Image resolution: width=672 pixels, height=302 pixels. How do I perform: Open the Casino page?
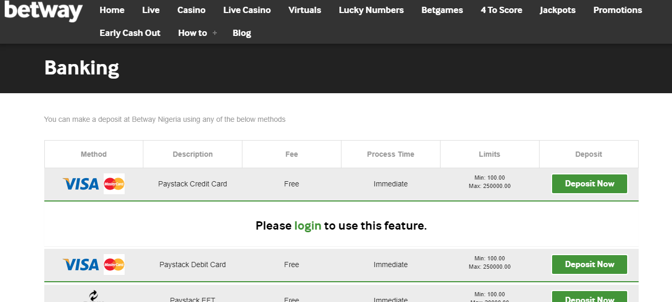click(x=191, y=10)
